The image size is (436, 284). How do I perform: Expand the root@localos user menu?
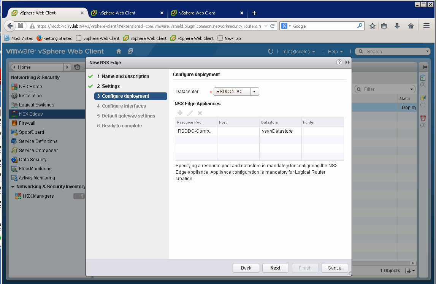[298, 52]
